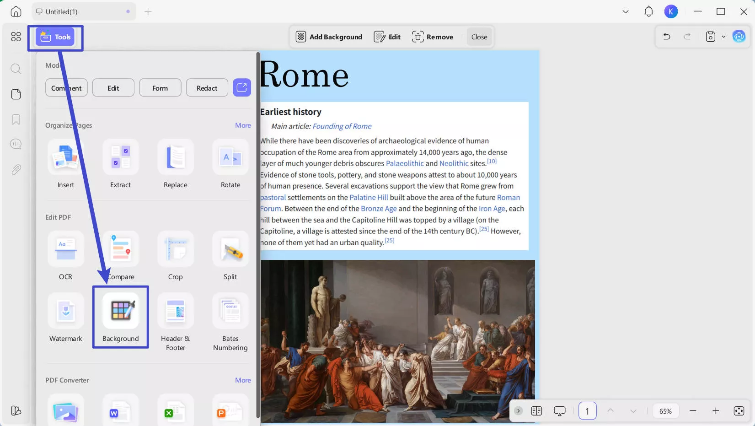The width and height of the screenshot is (755, 426).
Task: Select the convert to Excel icon
Action: point(176,410)
